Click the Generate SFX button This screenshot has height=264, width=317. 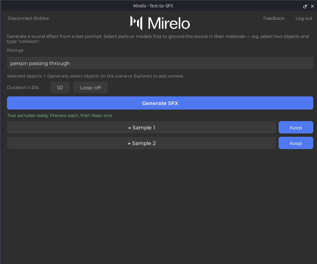160,103
